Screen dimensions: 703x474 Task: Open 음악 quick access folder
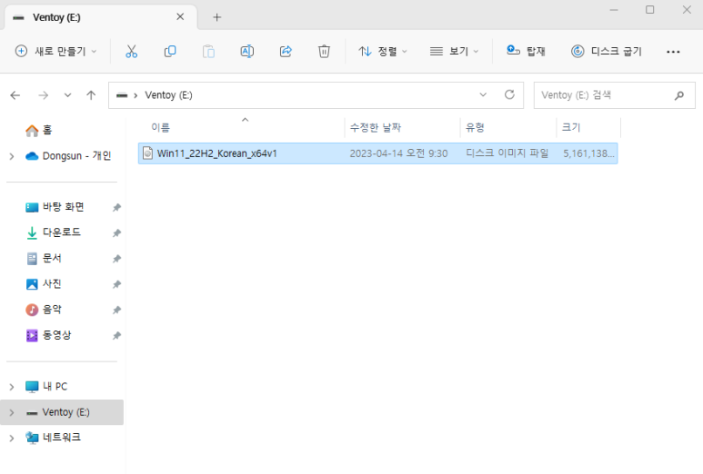click(44, 310)
